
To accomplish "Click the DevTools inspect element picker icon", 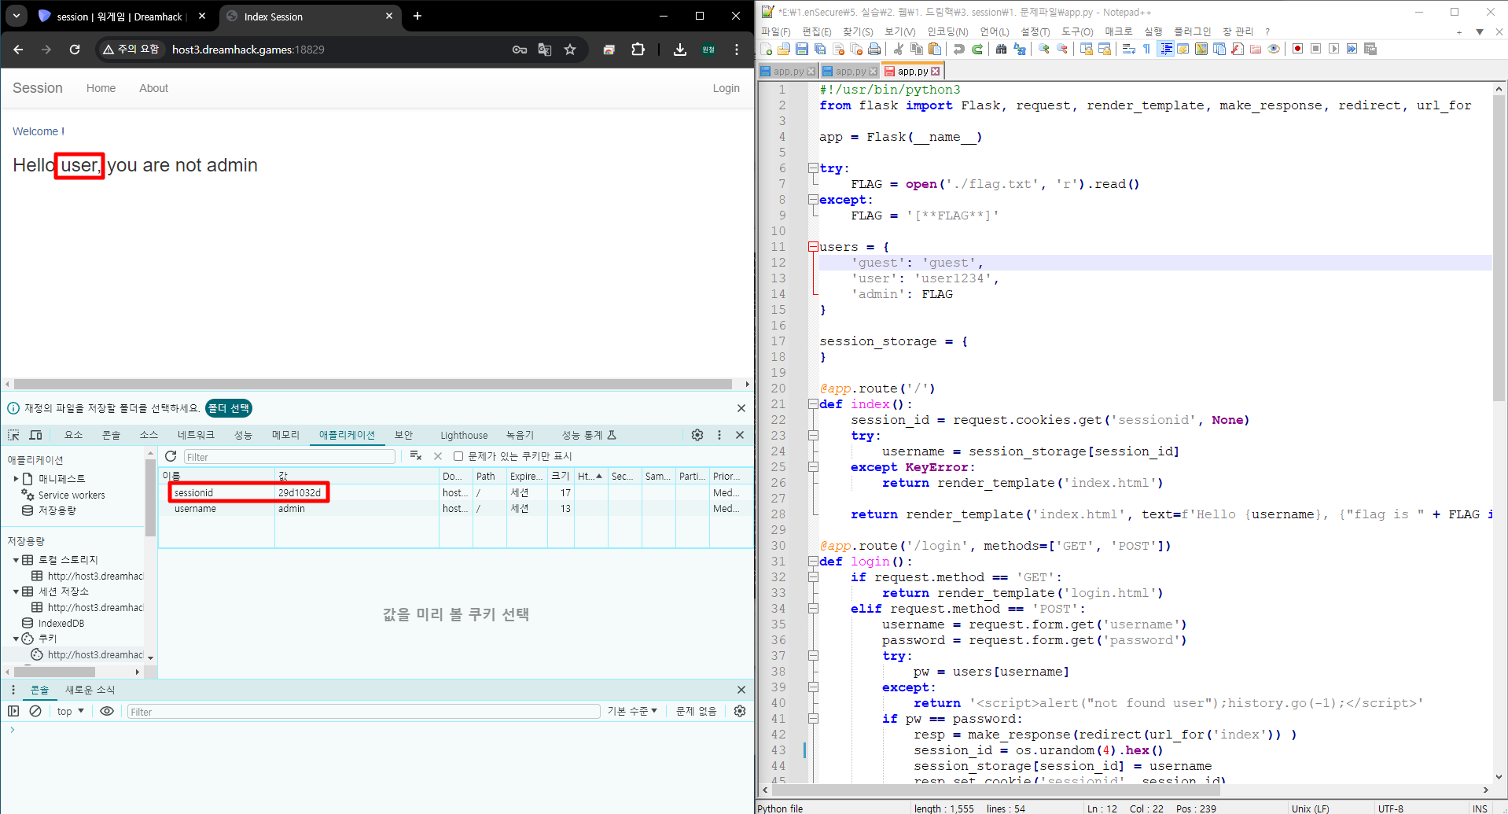I will [x=13, y=435].
